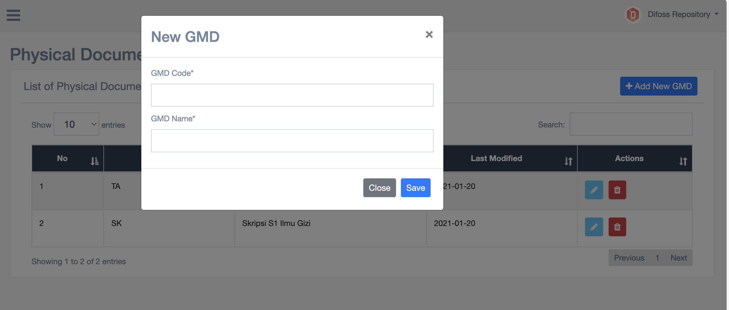Open the Difoss Repository user dropdown
Viewport: 729px width, 310px height.
(683, 14)
